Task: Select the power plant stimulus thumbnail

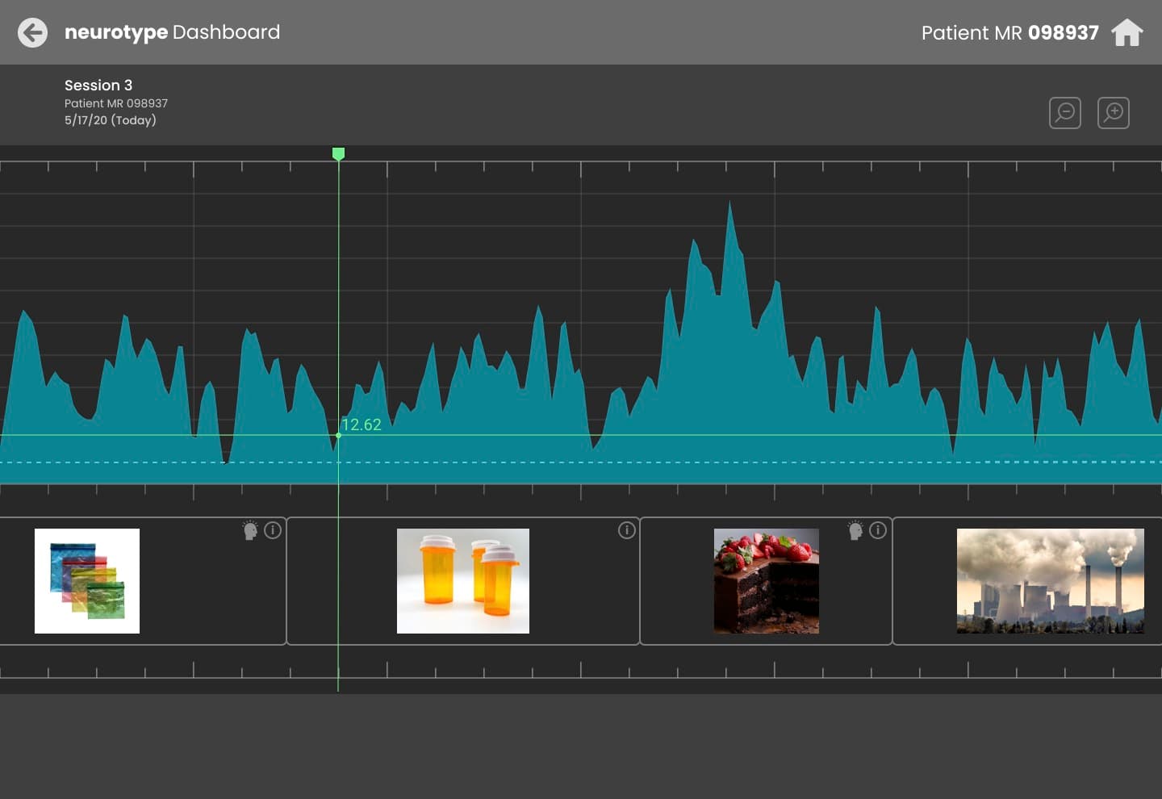Action: coord(1050,581)
